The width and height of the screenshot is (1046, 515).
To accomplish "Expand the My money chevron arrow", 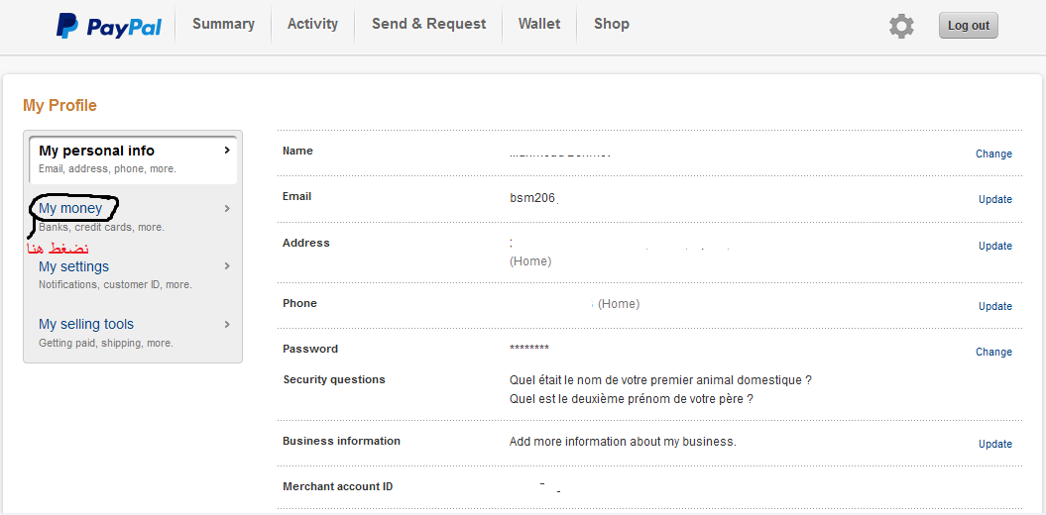I will coord(227,209).
